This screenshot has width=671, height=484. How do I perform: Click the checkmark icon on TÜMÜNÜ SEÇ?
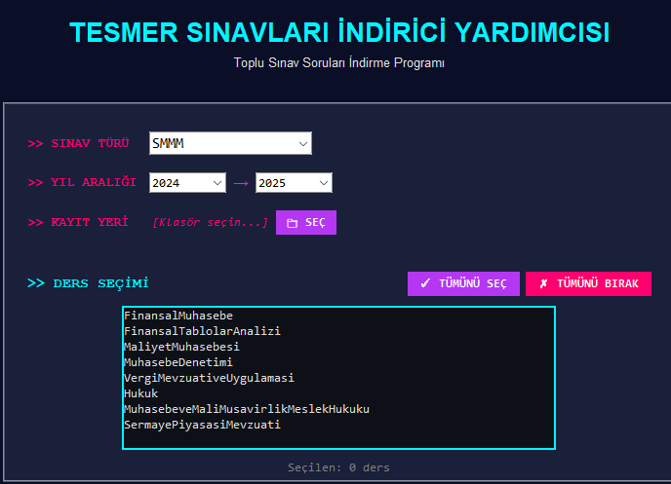pyautogui.click(x=425, y=283)
